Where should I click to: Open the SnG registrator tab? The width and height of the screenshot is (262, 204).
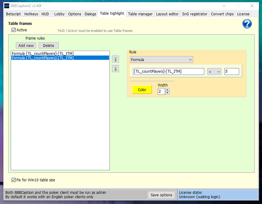point(195,14)
